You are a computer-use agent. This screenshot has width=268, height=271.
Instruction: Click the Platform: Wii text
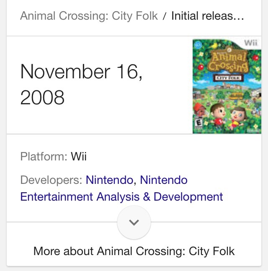point(54,157)
